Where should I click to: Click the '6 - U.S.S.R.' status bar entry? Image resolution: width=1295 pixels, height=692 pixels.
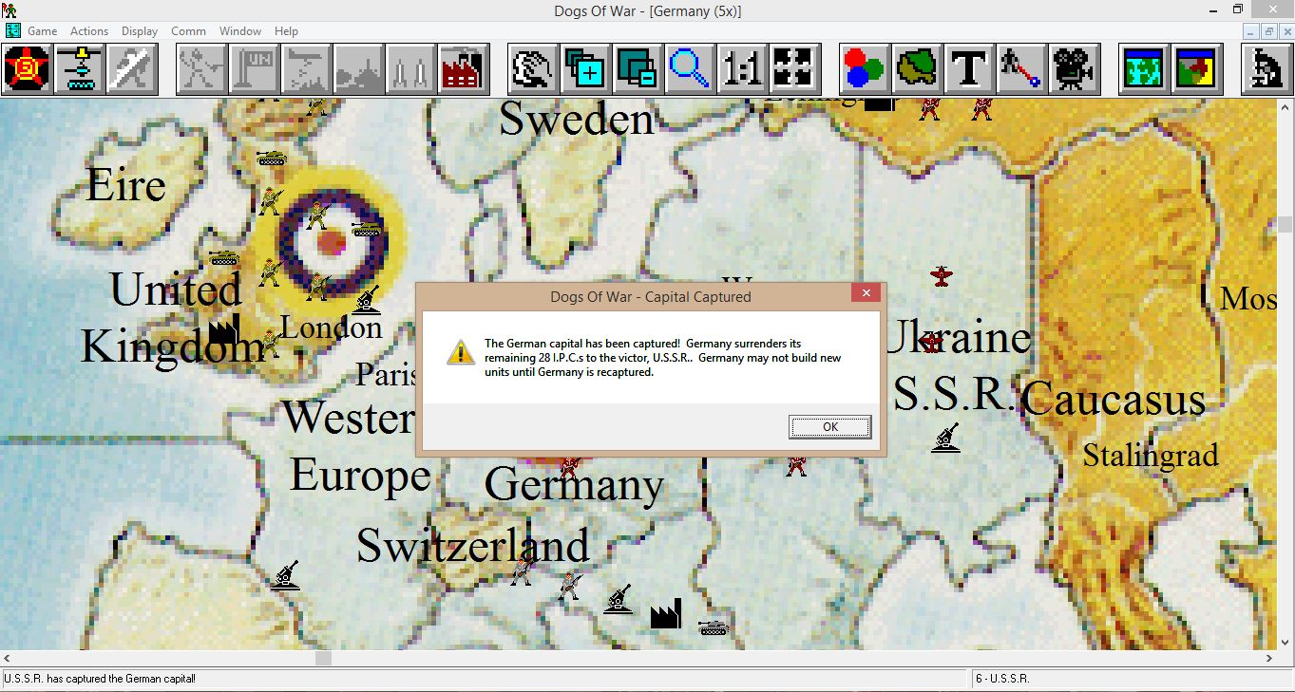[x=1002, y=679]
